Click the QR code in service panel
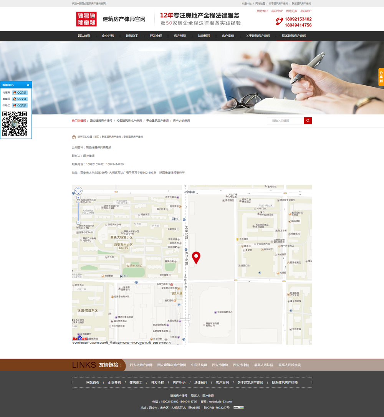The image size is (384, 417). click(15, 124)
